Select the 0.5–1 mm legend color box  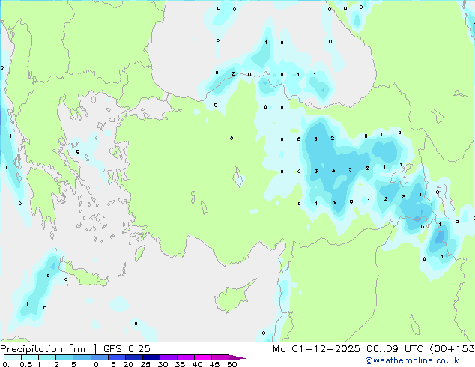[x=30, y=357]
